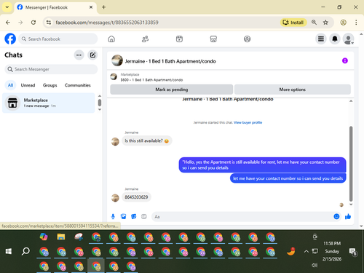Open Windows taskbar search
This screenshot has width=364, height=273.
pos(25,251)
